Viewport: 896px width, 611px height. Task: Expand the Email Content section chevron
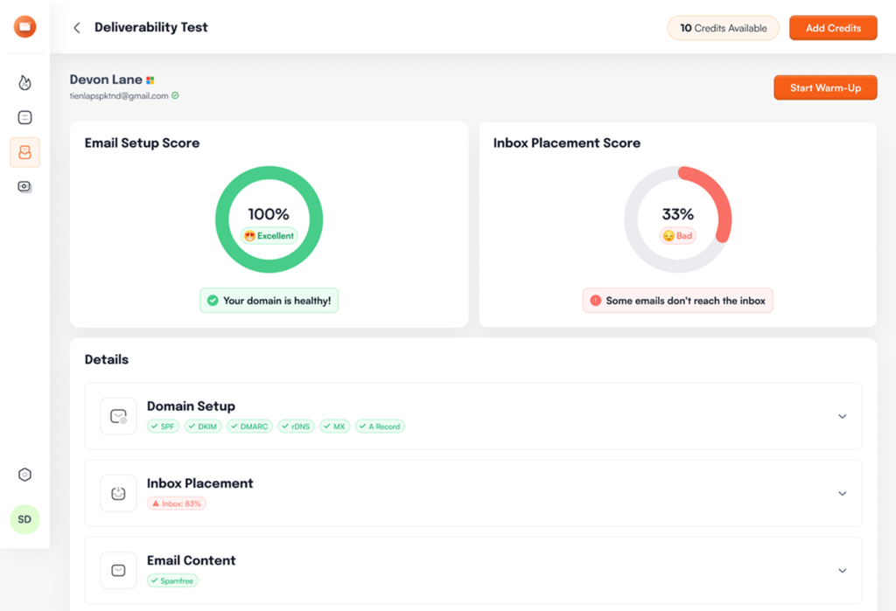pyautogui.click(x=842, y=570)
